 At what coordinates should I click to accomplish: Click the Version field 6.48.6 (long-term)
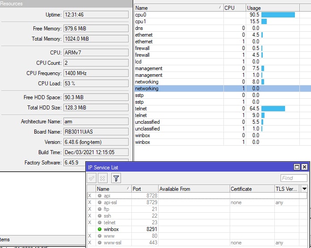pyautogui.click(x=96, y=142)
